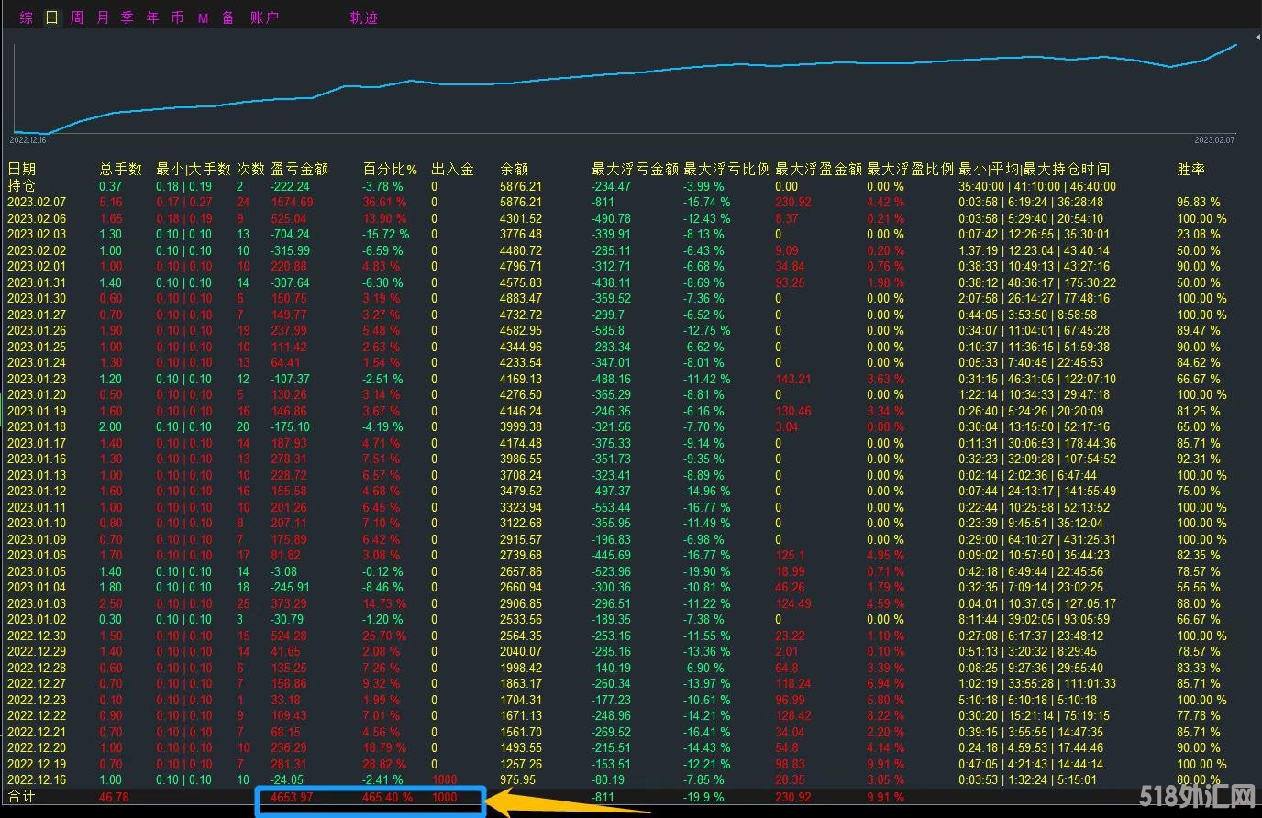Image resolution: width=1262 pixels, height=818 pixels.
Task: Click the chart's 2023.02.07 end date label
Action: point(1214,140)
